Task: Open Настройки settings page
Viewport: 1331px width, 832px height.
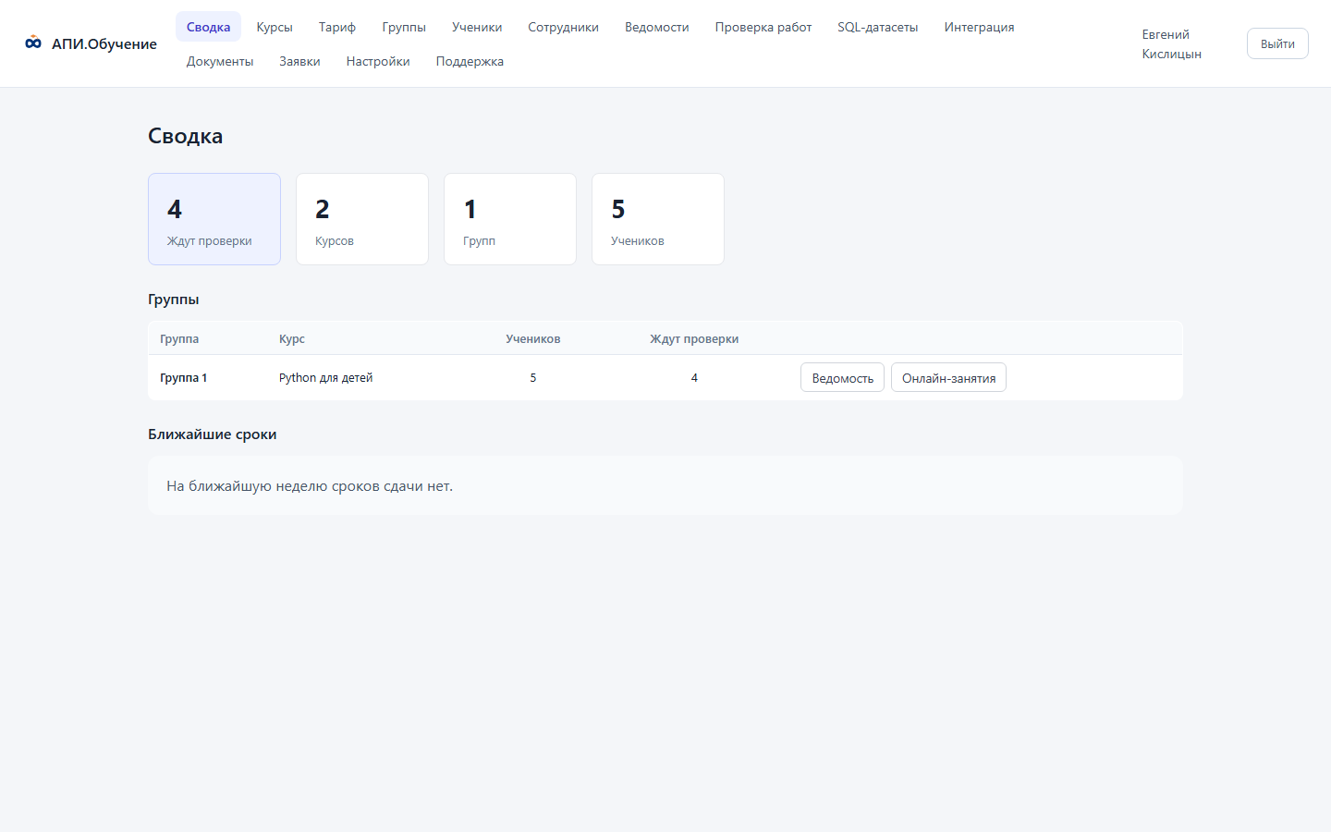Action: [x=378, y=61]
